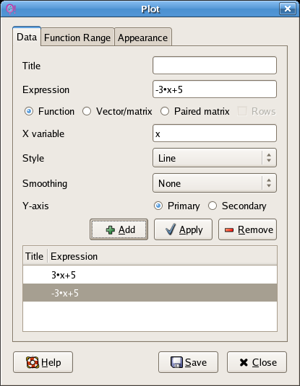Click the Title text input field

215,65
